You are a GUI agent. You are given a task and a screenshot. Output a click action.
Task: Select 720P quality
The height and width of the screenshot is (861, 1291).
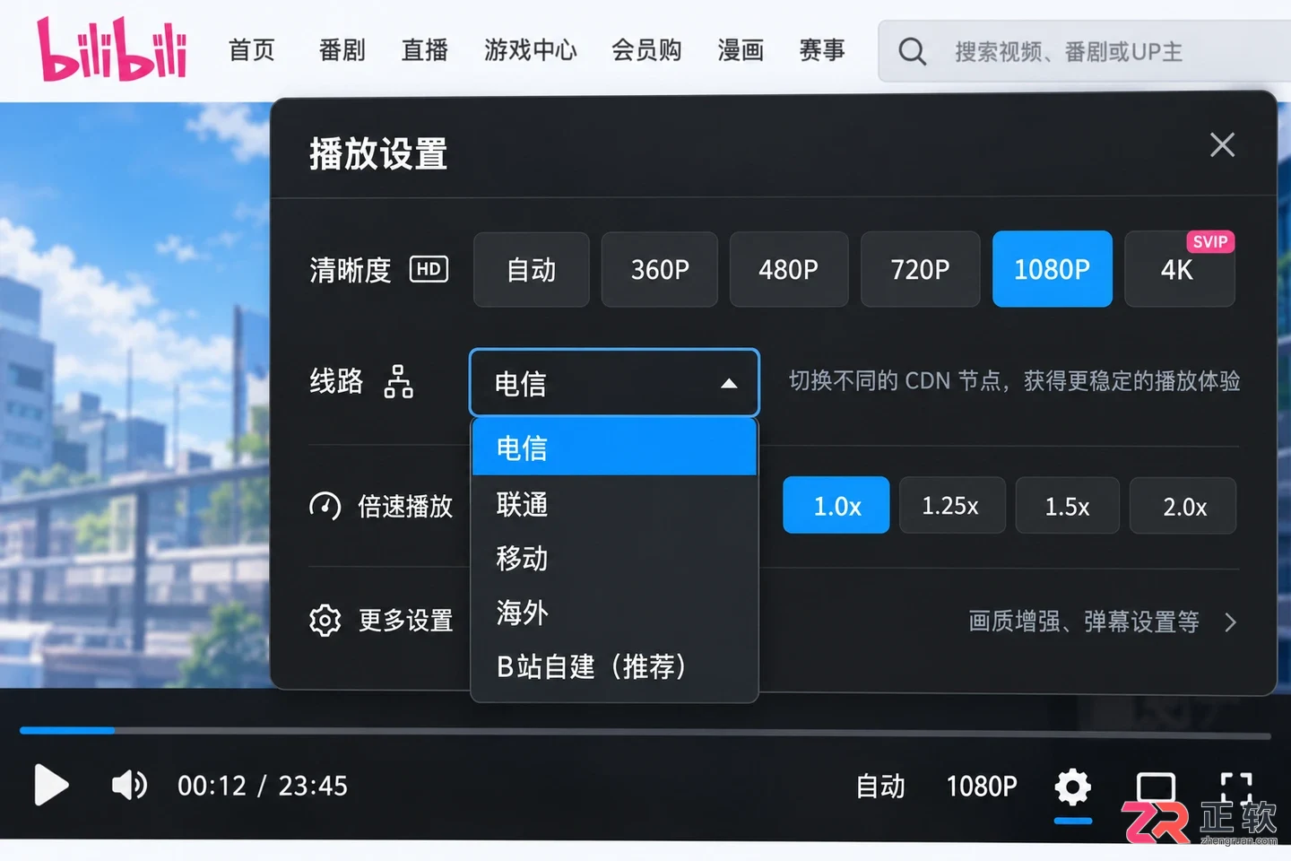click(920, 269)
